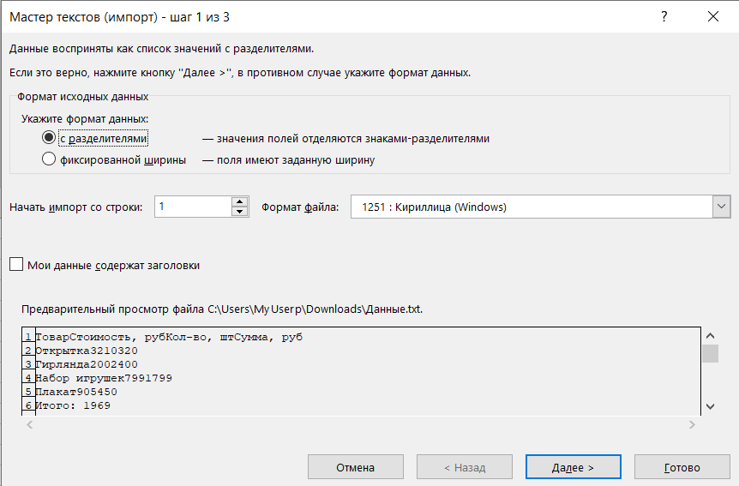739x486 pixels.
Task: Select the "с разделителями" radio option
Action: pyautogui.click(x=49, y=138)
